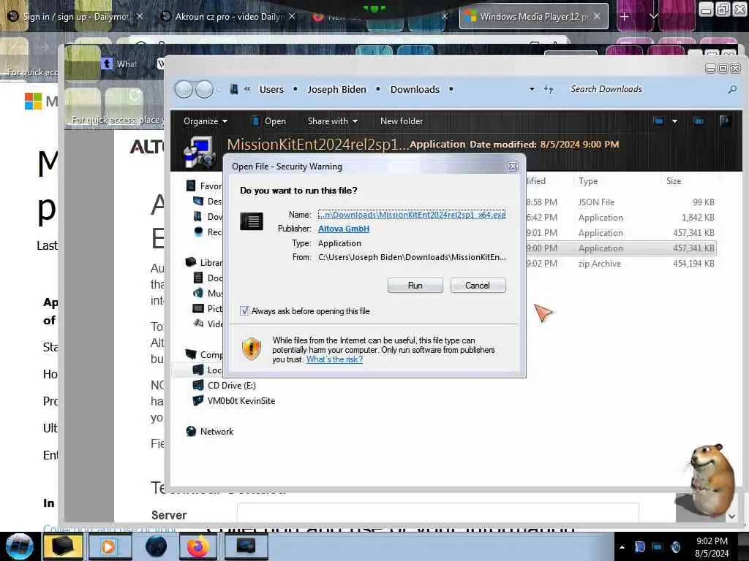Click the application icon in the warning dialog
This screenshot has height=561, width=749.
[x=252, y=221]
